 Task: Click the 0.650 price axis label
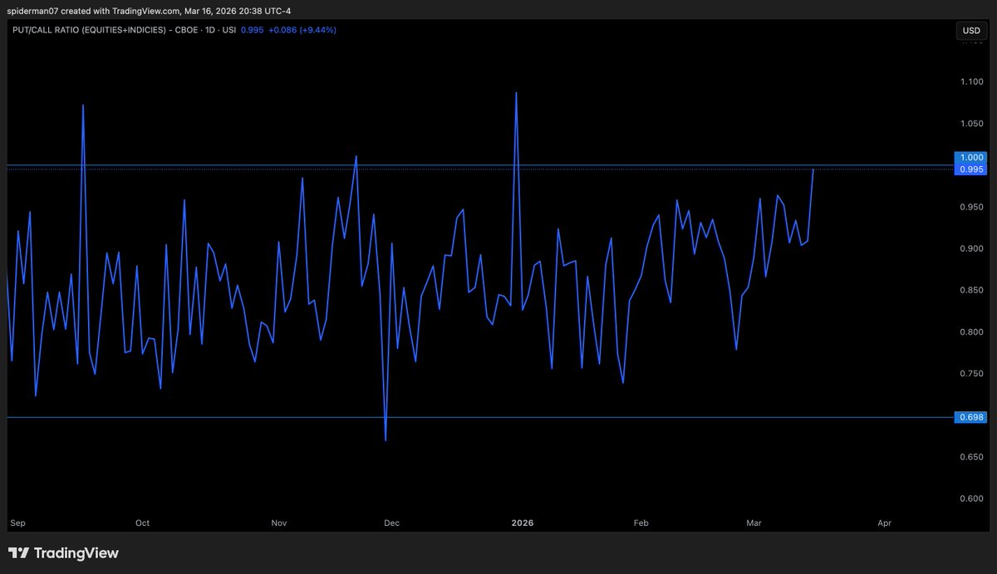pyautogui.click(x=972, y=458)
